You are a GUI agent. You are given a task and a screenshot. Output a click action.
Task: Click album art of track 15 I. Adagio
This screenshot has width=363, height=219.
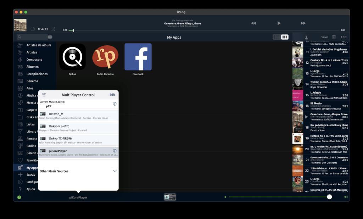[x=298, y=95]
